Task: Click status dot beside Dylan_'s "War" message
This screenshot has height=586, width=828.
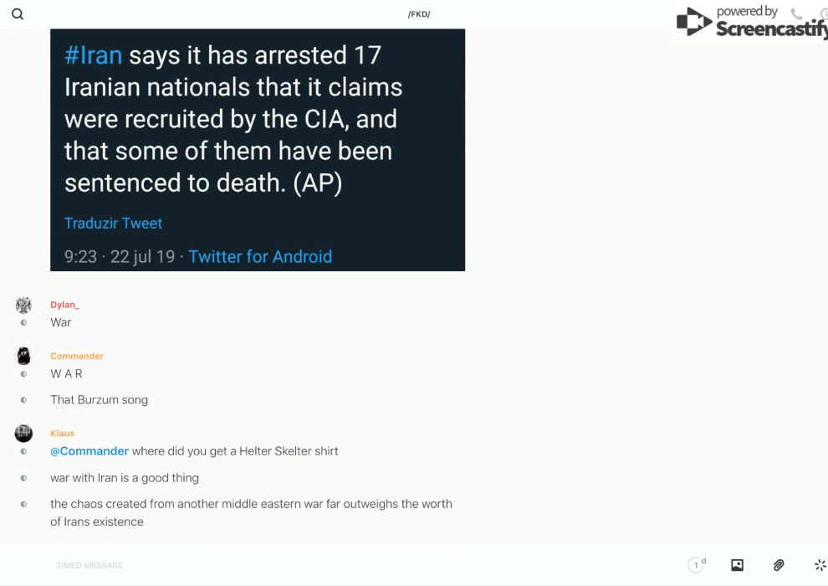Action: [23, 322]
